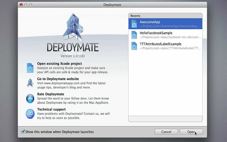Viewport: 227px width, 142px height.
Task: Click the large Deploymate logo graphic
Action: [x=73, y=28]
